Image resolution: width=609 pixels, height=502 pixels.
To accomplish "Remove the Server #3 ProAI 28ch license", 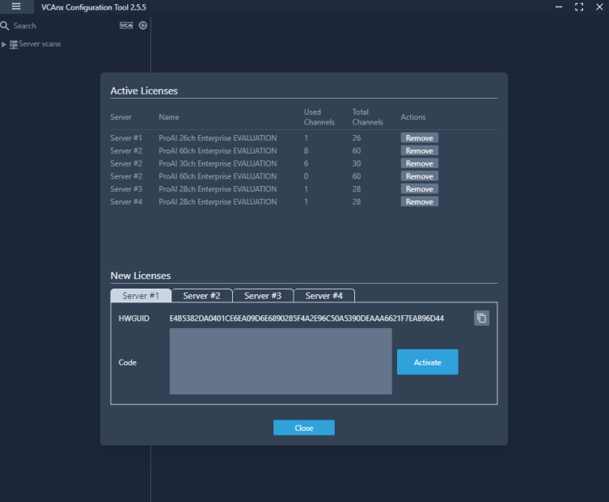I will click(419, 189).
